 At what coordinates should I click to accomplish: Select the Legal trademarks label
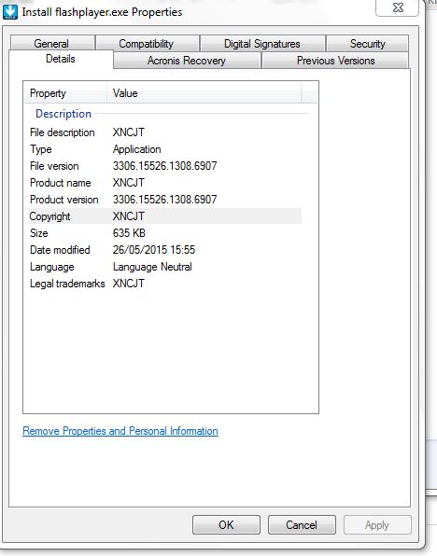(67, 284)
